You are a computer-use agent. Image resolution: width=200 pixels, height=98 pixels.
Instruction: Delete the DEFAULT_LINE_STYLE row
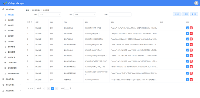[x=191, y=33]
